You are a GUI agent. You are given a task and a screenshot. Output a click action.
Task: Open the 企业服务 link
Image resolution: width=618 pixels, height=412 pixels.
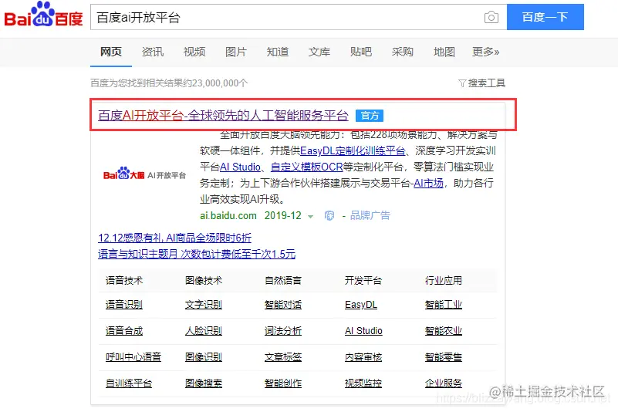(444, 383)
